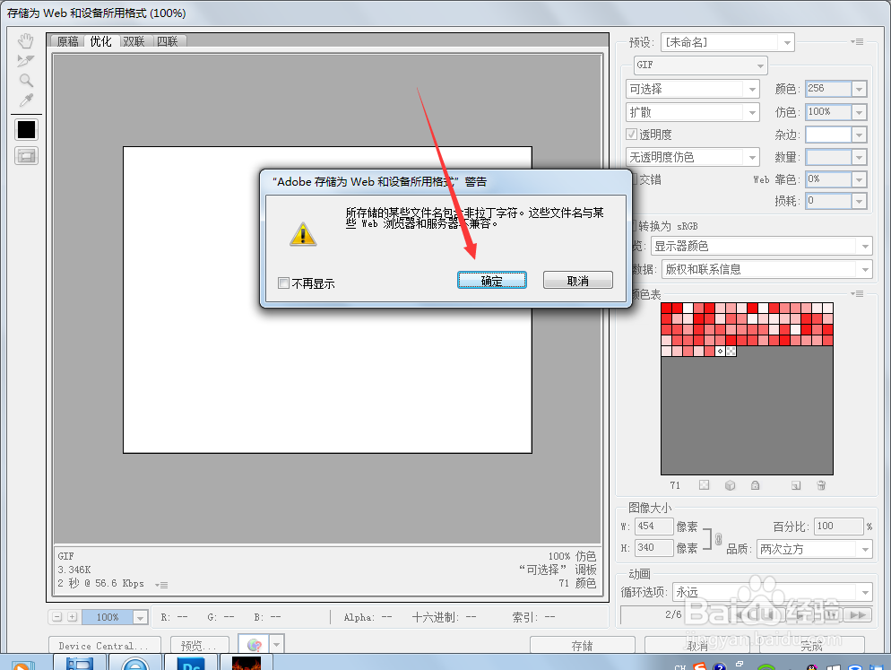Select the transparent swatch in color table
The image size is (891, 670).
pyautogui.click(x=731, y=351)
